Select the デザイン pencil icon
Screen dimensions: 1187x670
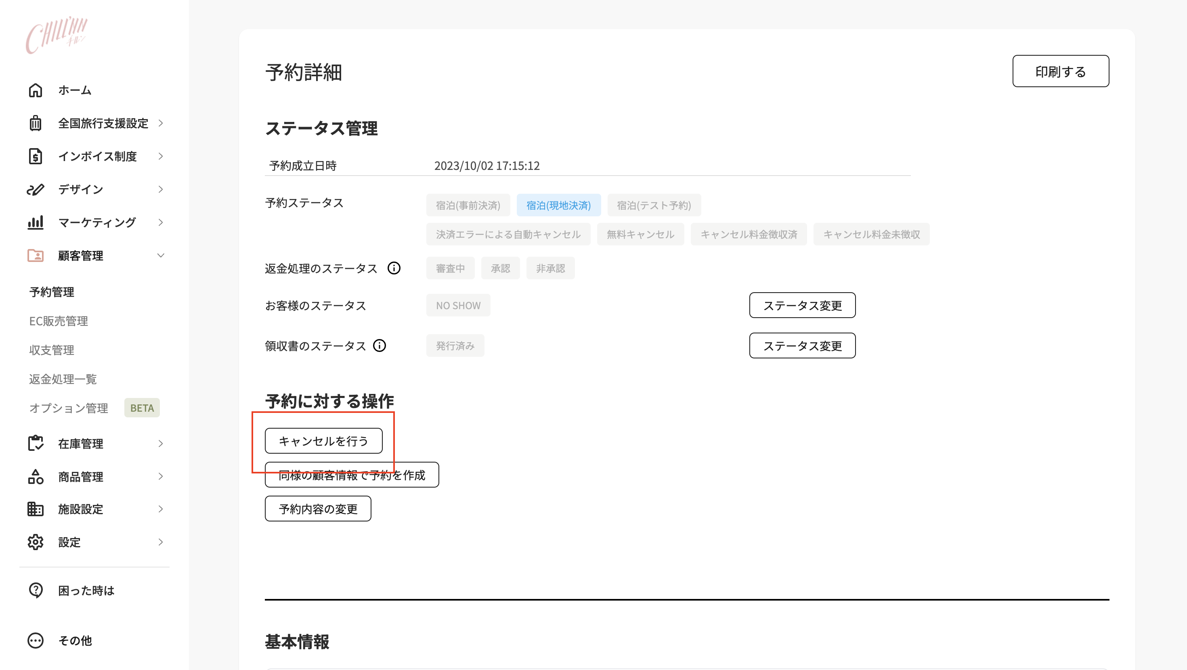pos(36,189)
